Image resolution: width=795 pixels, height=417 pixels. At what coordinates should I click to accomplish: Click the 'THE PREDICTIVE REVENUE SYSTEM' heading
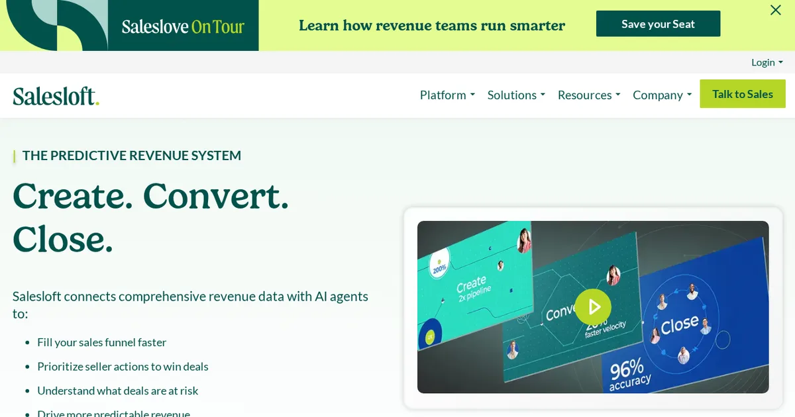coord(132,156)
